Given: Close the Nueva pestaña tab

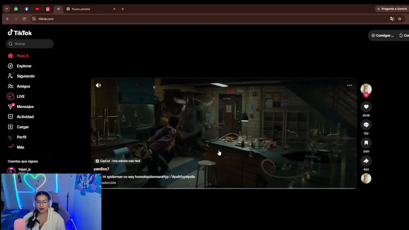Looking at the screenshot, I should [x=114, y=9].
